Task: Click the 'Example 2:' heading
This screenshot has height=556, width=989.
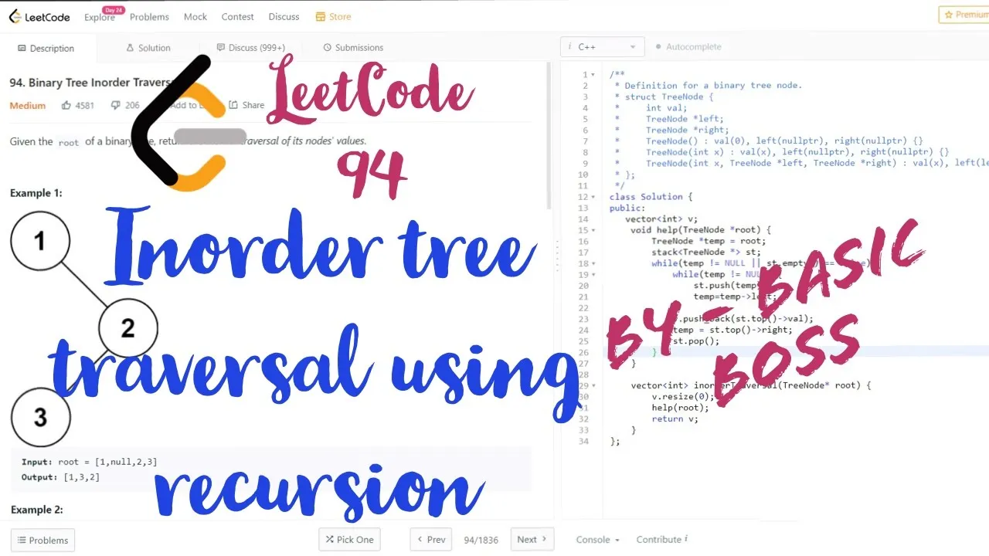Action: pos(36,510)
